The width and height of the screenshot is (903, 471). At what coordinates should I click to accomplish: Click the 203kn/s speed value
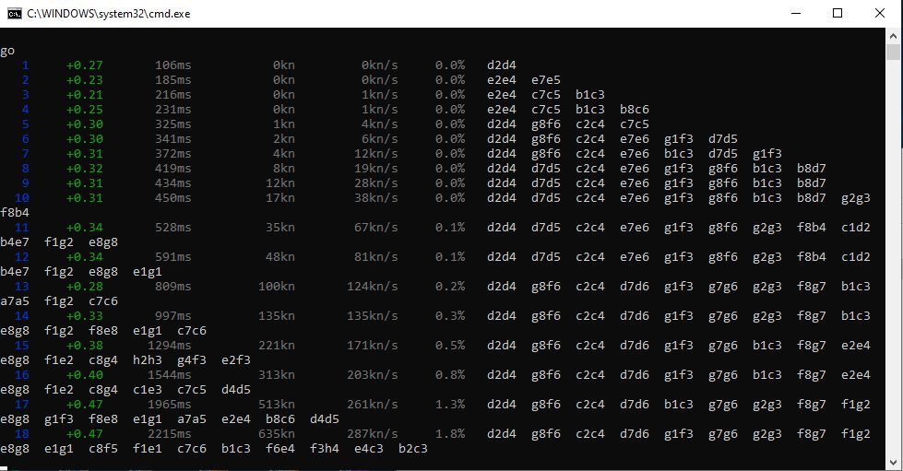(372, 375)
